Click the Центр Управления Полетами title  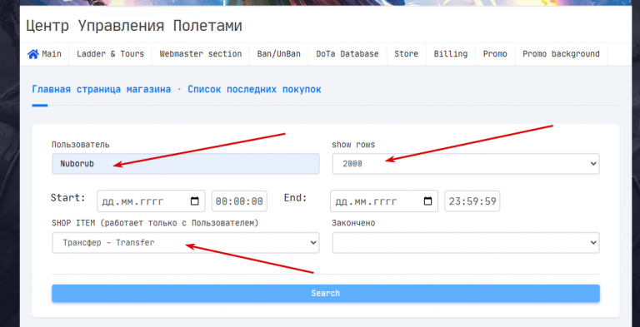(134, 26)
